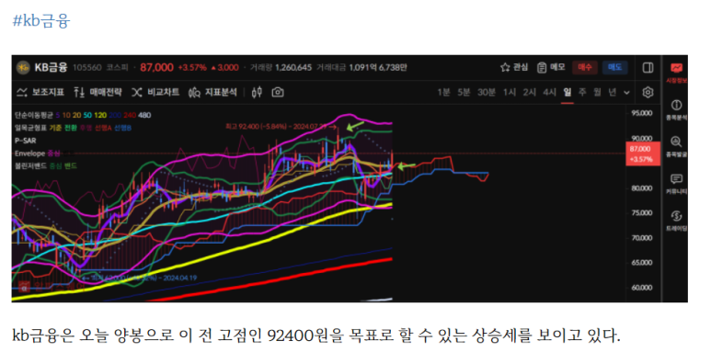Click the embedded KB금융 chart image
This screenshot has width=711, height=364.
[x=350, y=178]
